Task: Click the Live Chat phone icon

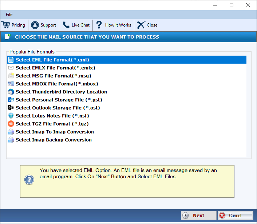Action: coord(66,25)
